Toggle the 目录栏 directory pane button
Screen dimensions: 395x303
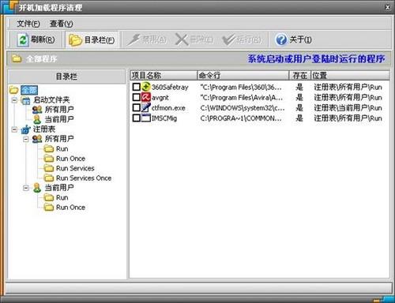pyautogui.click(x=92, y=40)
